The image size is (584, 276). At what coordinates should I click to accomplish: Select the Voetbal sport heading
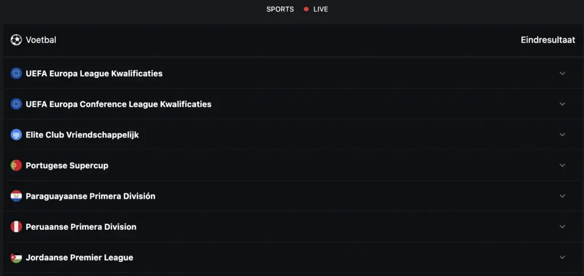click(41, 40)
